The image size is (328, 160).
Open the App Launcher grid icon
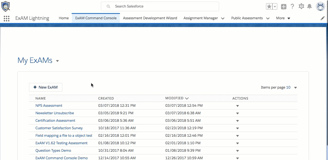coord(7,18)
